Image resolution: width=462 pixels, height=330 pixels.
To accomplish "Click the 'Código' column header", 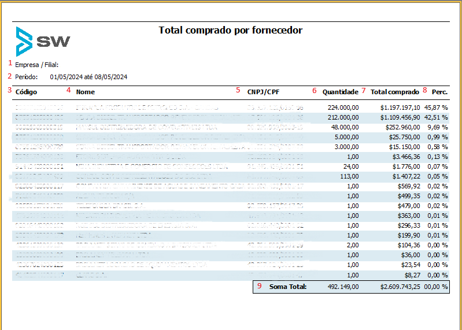I will (x=26, y=92).
